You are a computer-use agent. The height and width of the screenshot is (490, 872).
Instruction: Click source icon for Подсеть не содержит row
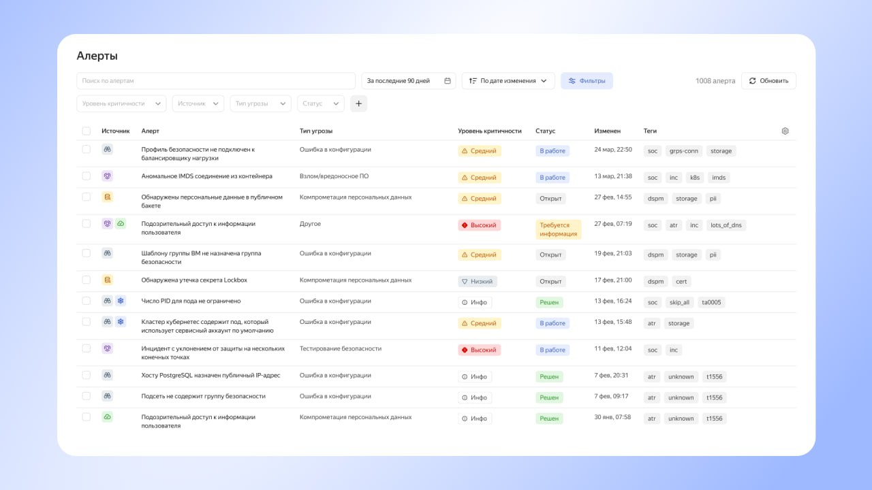(107, 395)
